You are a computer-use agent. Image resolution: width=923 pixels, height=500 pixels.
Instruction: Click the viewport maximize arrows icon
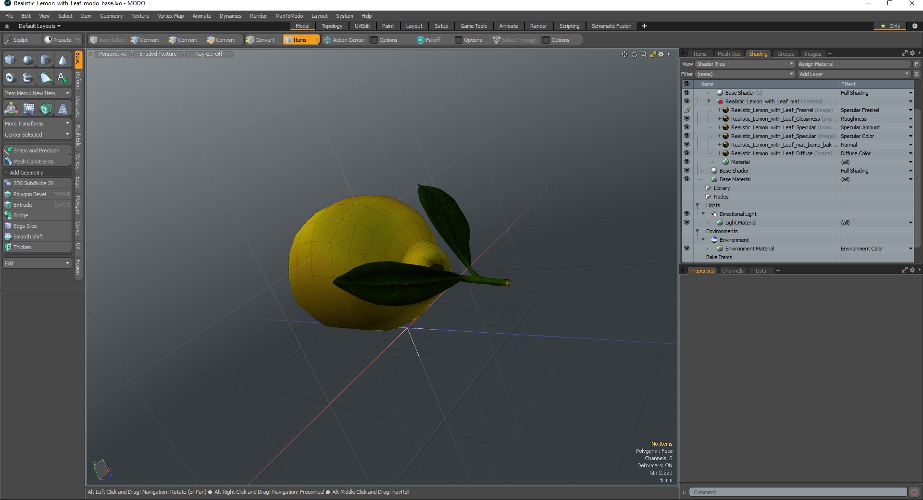(x=653, y=54)
